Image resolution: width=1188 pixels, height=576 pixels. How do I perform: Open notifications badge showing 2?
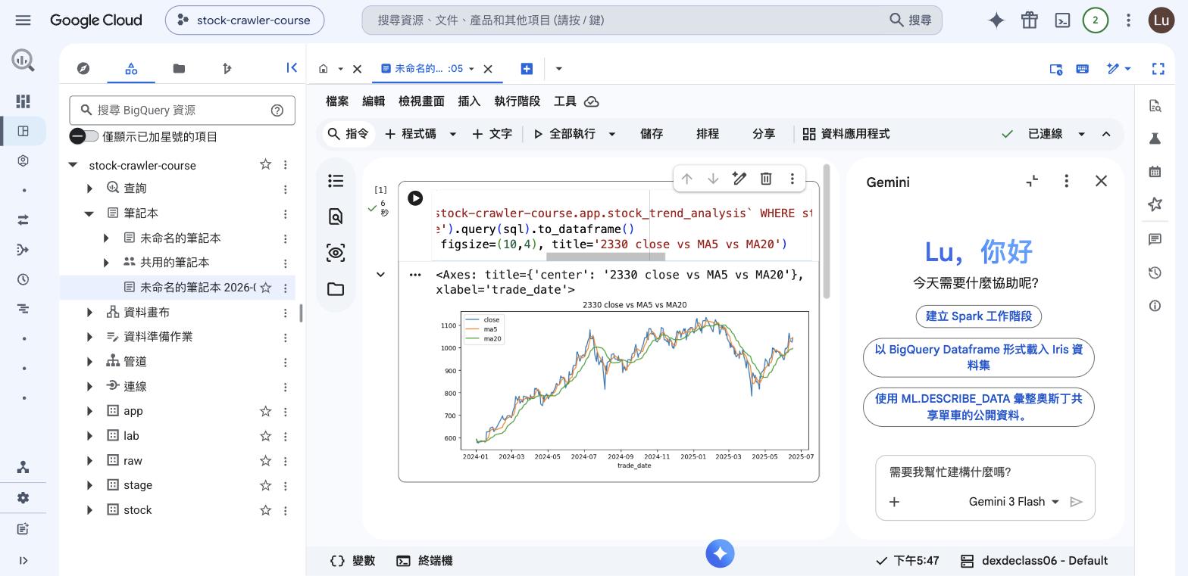pyautogui.click(x=1095, y=20)
